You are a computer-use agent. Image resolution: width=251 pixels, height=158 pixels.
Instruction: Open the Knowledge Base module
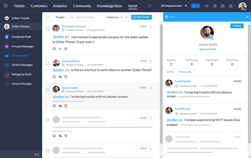pos(109,6)
